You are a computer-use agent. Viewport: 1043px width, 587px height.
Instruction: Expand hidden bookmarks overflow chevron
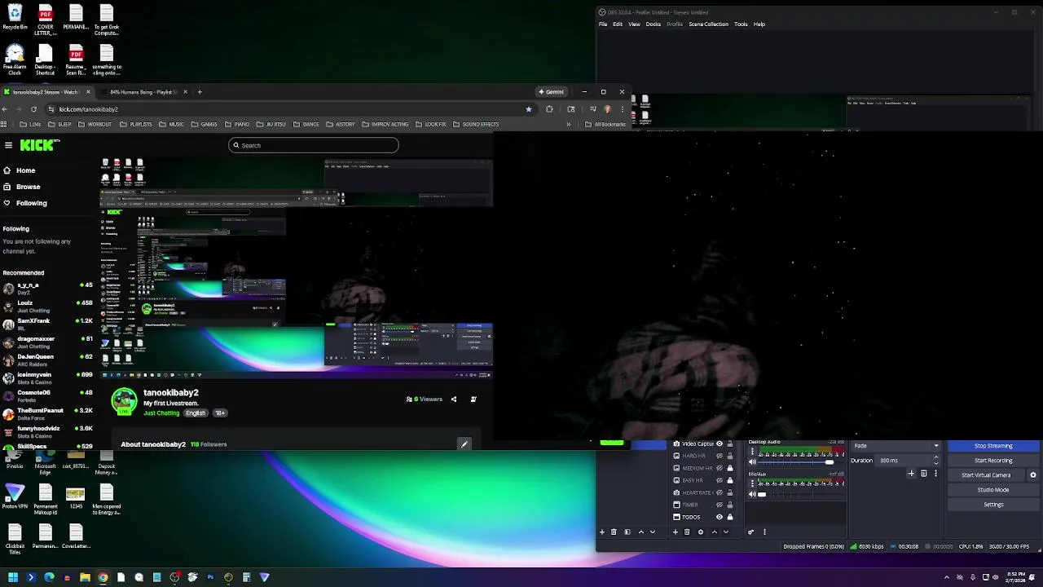(568, 125)
